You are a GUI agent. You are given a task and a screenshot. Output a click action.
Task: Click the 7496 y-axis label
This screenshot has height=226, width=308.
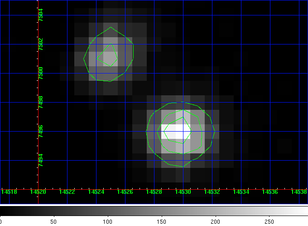point(41,131)
